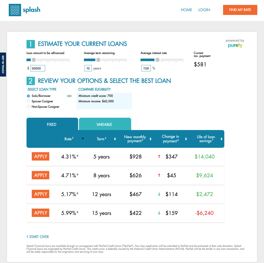Sort by Life of loan savings arrows
The width and height of the screenshot is (264, 263).
tap(221, 139)
